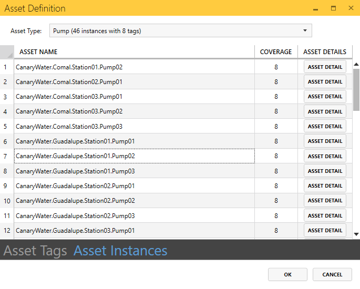Select row header number 5
360x289 pixels.
[6, 126]
